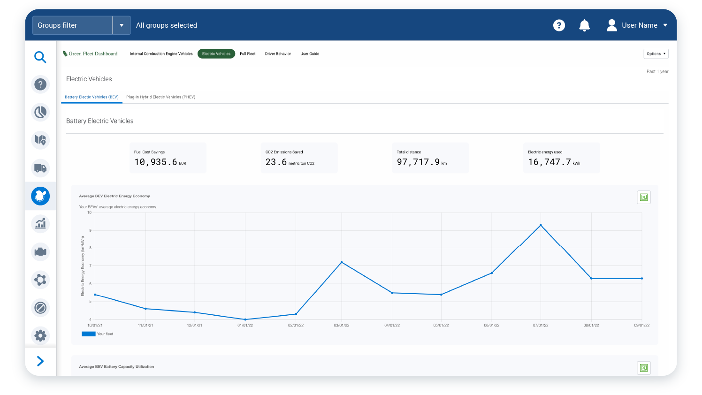The height and width of the screenshot is (395, 702).
Task: Open the gear settings icon in sidebar
Action: point(40,335)
